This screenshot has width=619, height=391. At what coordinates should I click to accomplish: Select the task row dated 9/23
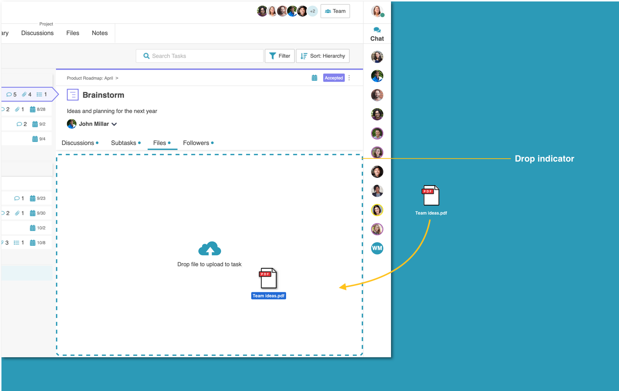27,198
